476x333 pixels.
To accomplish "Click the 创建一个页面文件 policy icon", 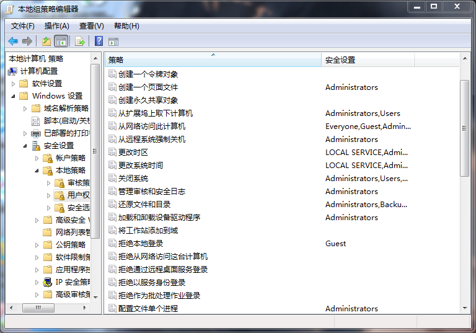I will (112, 87).
